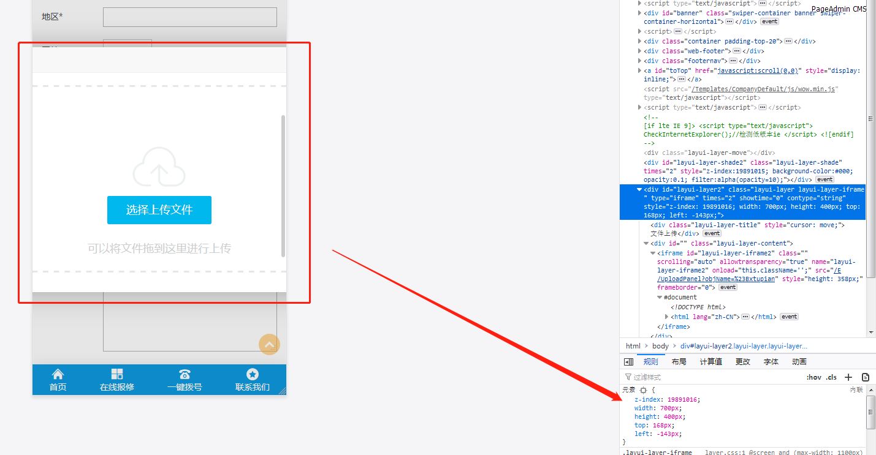Collapse the layui-layer-iframe2 iframe node

pyautogui.click(x=653, y=253)
